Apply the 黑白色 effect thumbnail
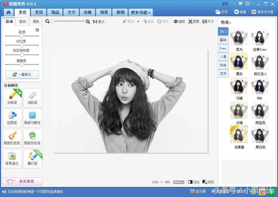The width and height of the screenshot is (278, 197). click(260, 135)
